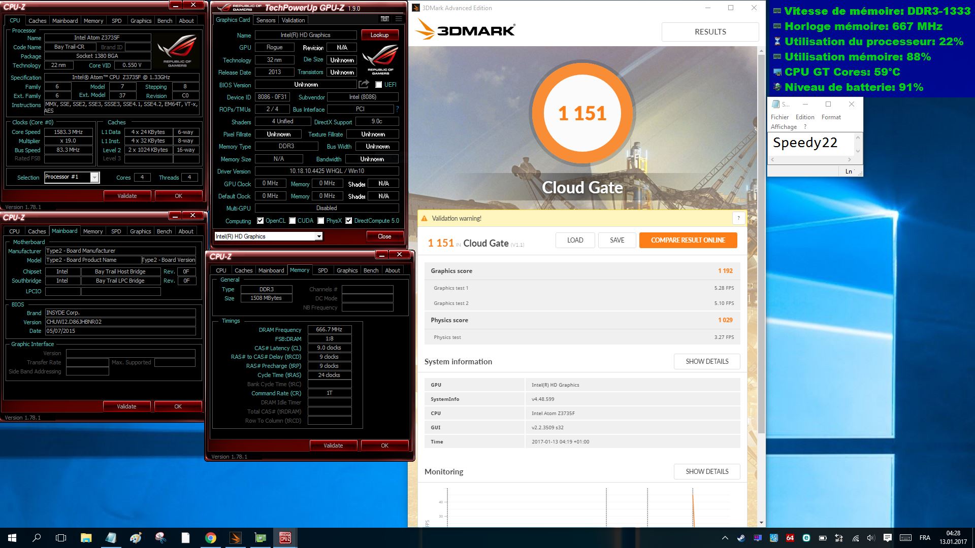Viewport: 975px width, 548px height.
Task: Click the GPU-Z screenshot camera icon
Action: 385,19
